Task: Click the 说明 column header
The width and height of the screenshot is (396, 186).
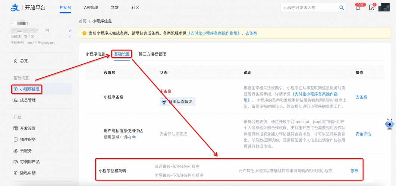Action: [x=248, y=73]
